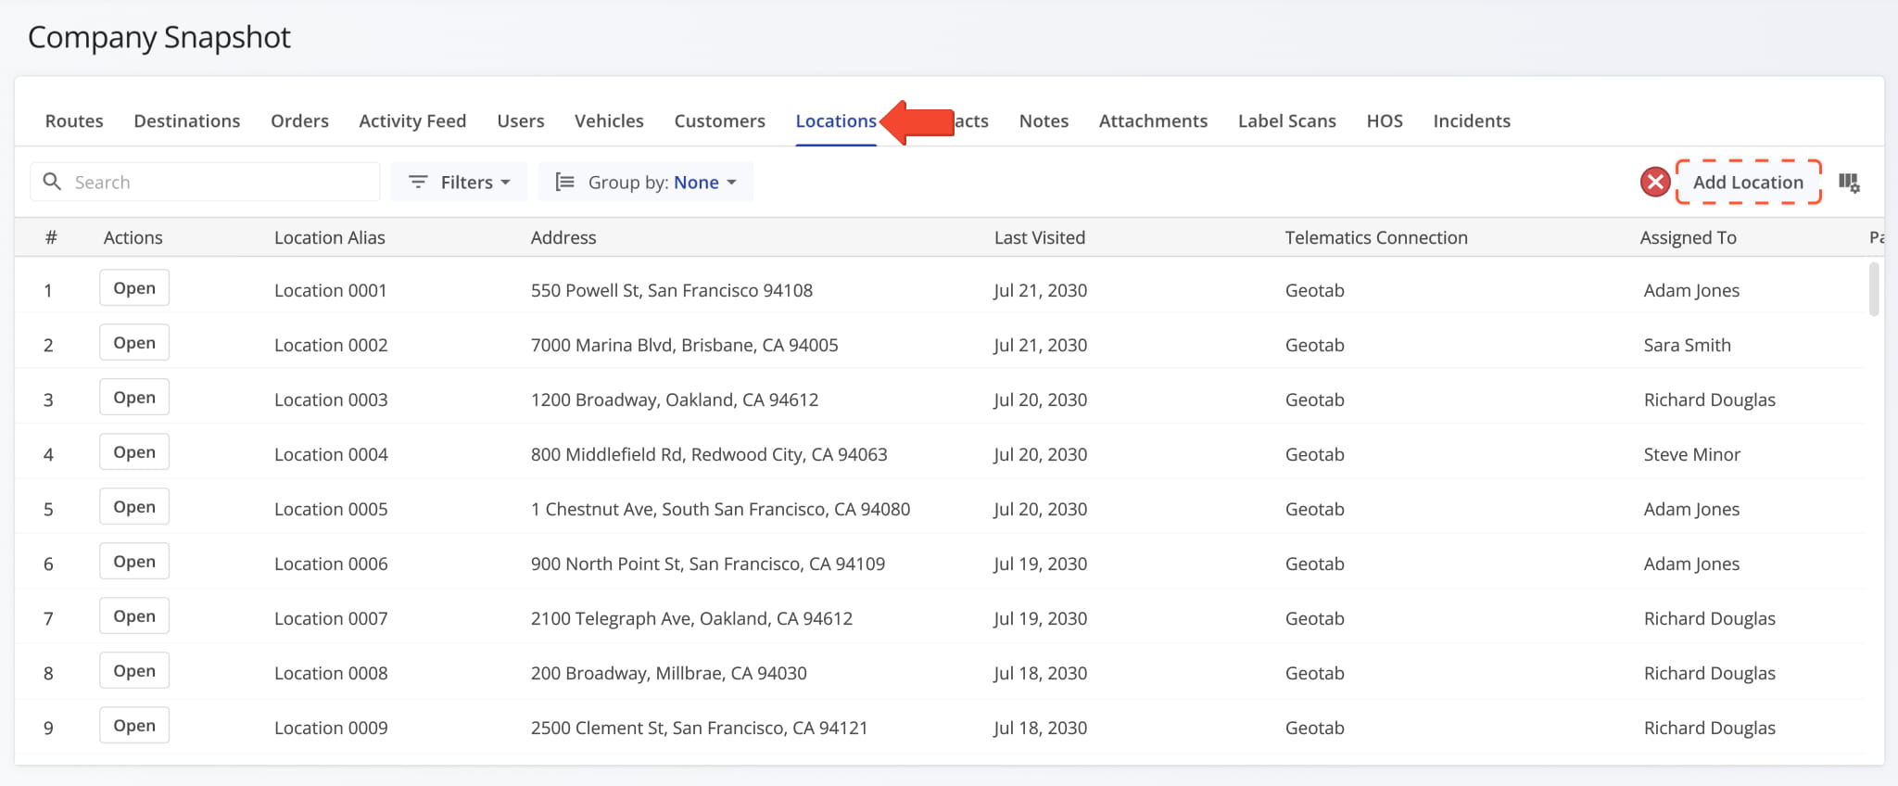Viewport: 1898px width, 786px height.
Task: Click the table's vertical scrollbar
Action: coord(1874,289)
